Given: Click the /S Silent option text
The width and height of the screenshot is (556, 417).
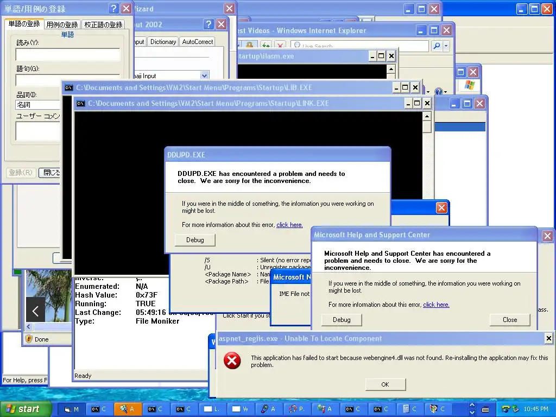Looking at the screenshot, I should click(x=257, y=260).
